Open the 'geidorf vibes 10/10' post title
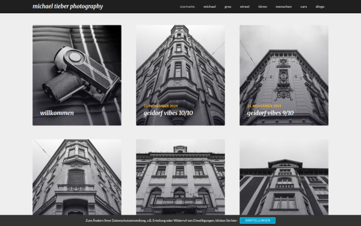 click(168, 113)
